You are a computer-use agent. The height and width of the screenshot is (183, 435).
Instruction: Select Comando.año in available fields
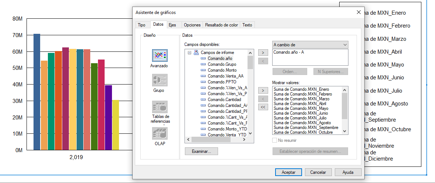pyautogui.click(x=220, y=58)
